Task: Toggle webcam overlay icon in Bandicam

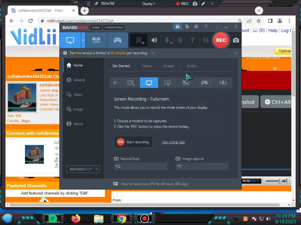Action: pyautogui.click(x=139, y=40)
